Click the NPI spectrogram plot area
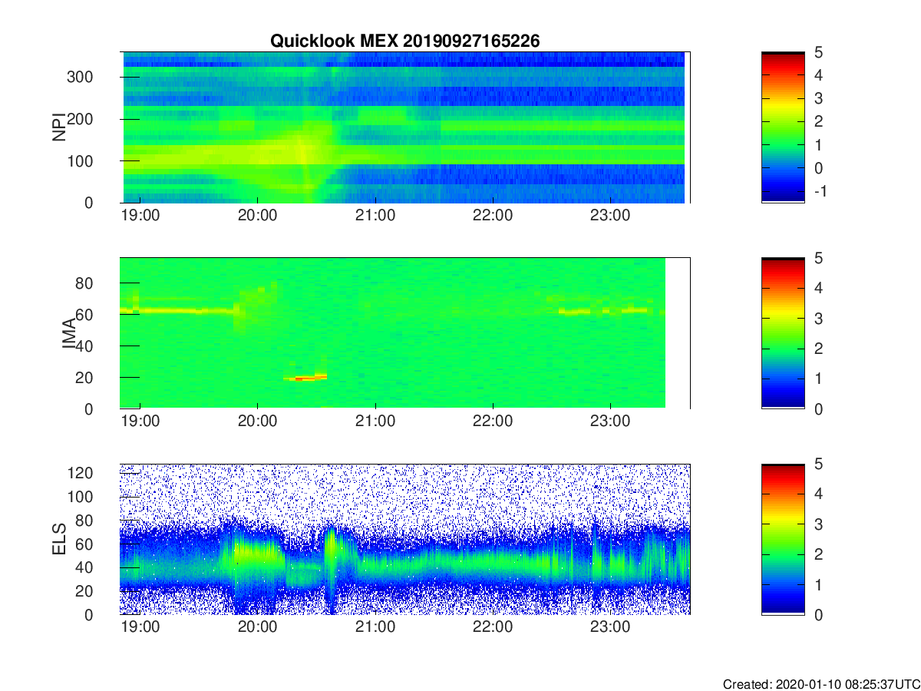The width and height of the screenshot is (921, 691). point(404,127)
